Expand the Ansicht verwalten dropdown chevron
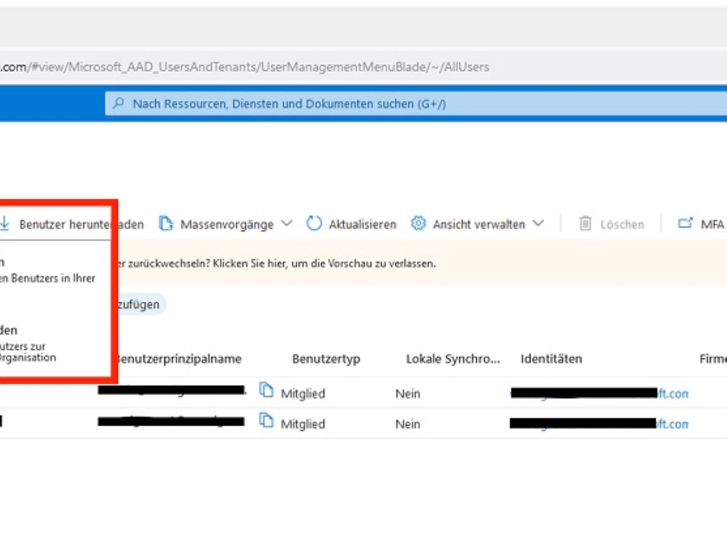727x545 pixels. (539, 224)
